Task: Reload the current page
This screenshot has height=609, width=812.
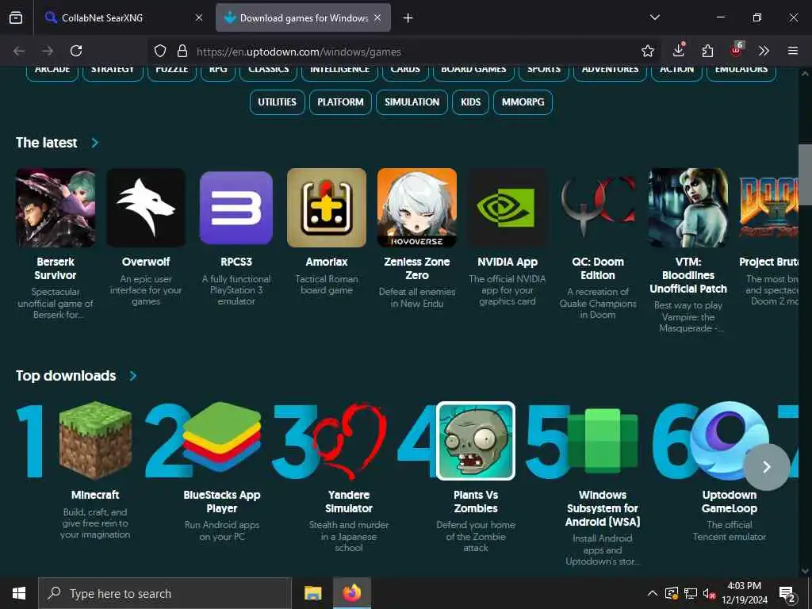Action: coord(76,51)
